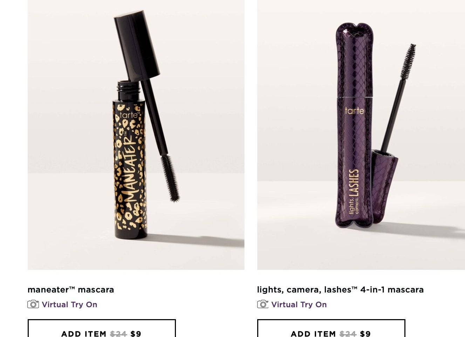This screenshot has width=465, height=337.
Task: Click the black cap of maneater mascara
Action: point(137,46)
